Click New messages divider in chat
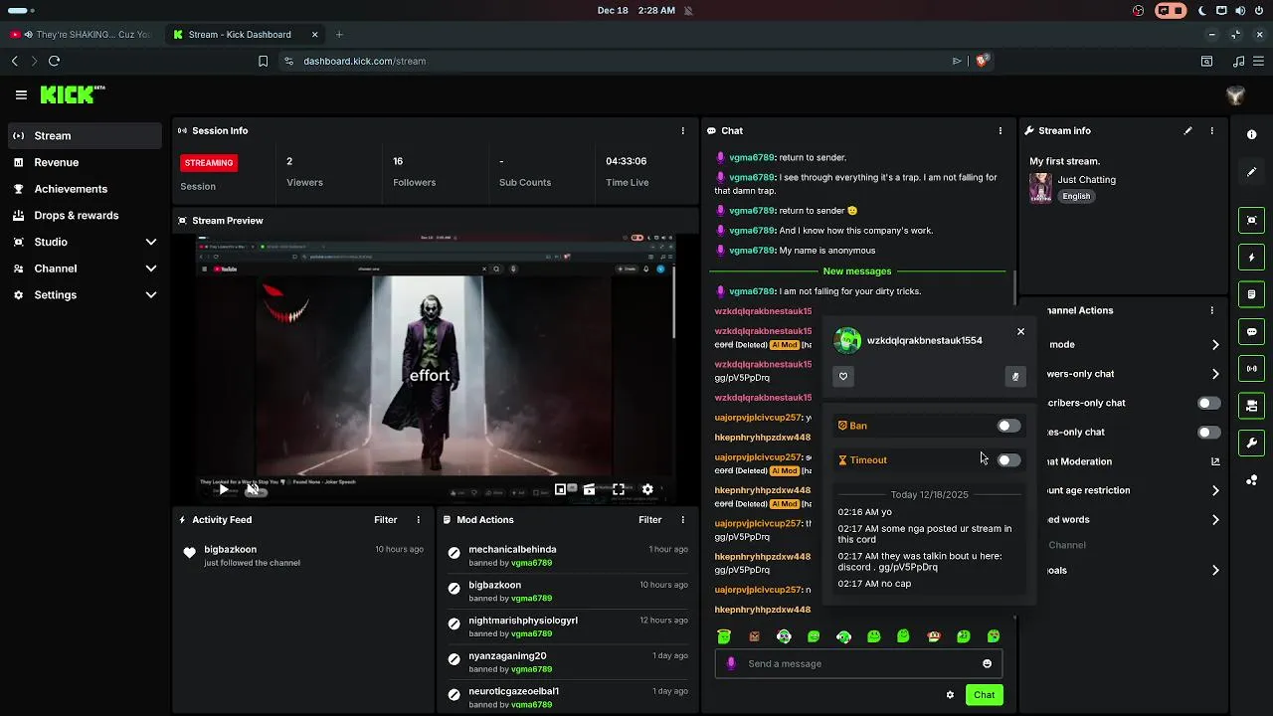This screenshot has width=1273, height=716. (857, 271)
